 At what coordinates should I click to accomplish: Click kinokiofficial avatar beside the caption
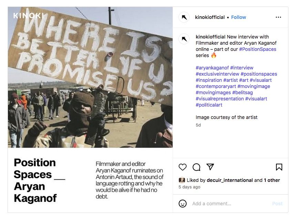[184, 39]
